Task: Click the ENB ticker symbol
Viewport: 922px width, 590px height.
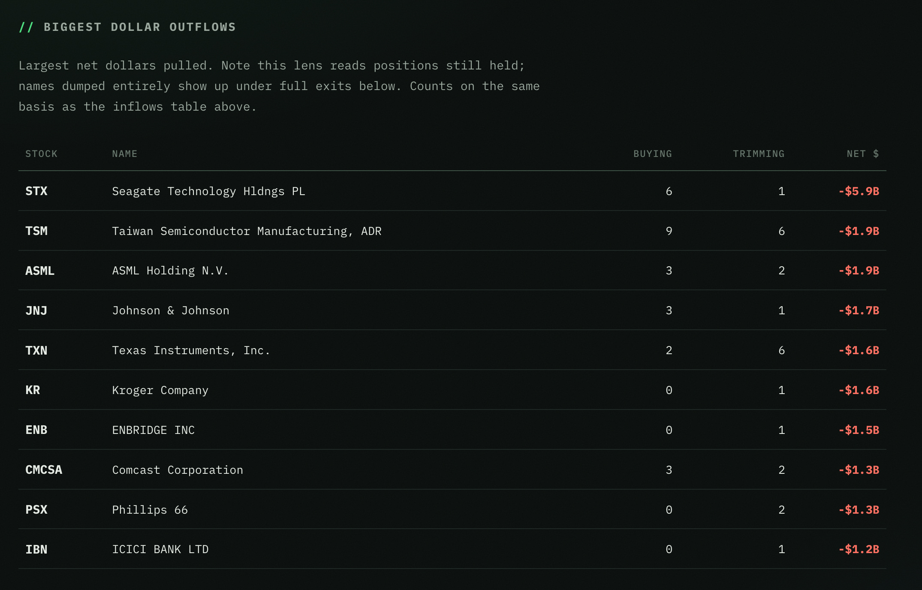Action: point(36,430)
